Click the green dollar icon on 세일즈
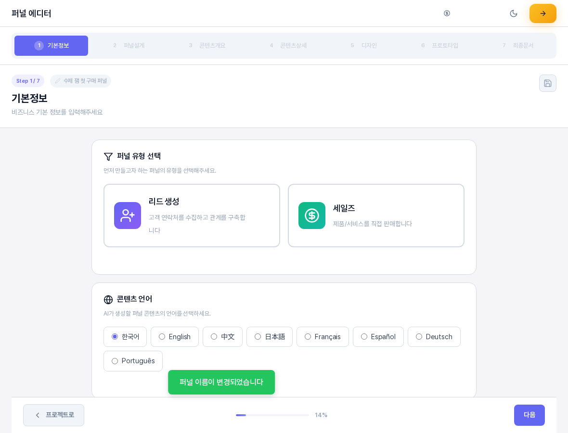The height and width of the screenshot is (433, 568). click(311, 216)
